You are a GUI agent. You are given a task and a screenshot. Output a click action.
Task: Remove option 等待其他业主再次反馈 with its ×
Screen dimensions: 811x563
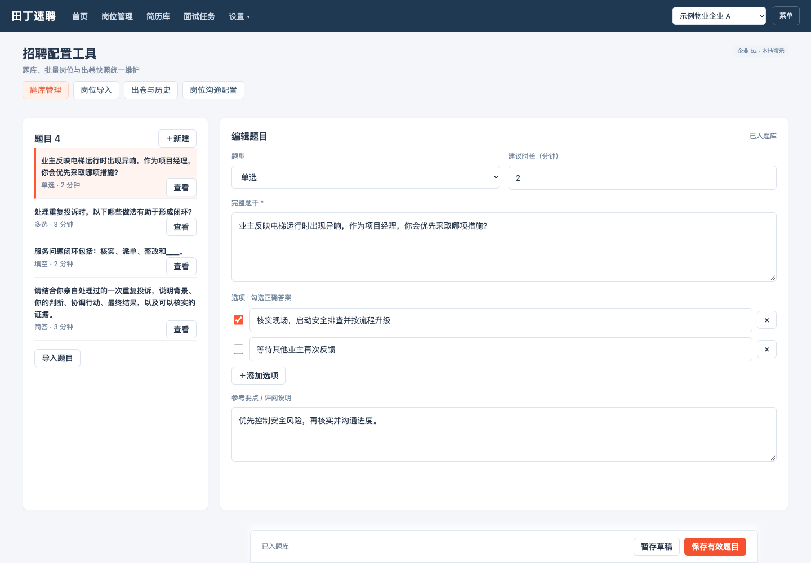(767, 349)
